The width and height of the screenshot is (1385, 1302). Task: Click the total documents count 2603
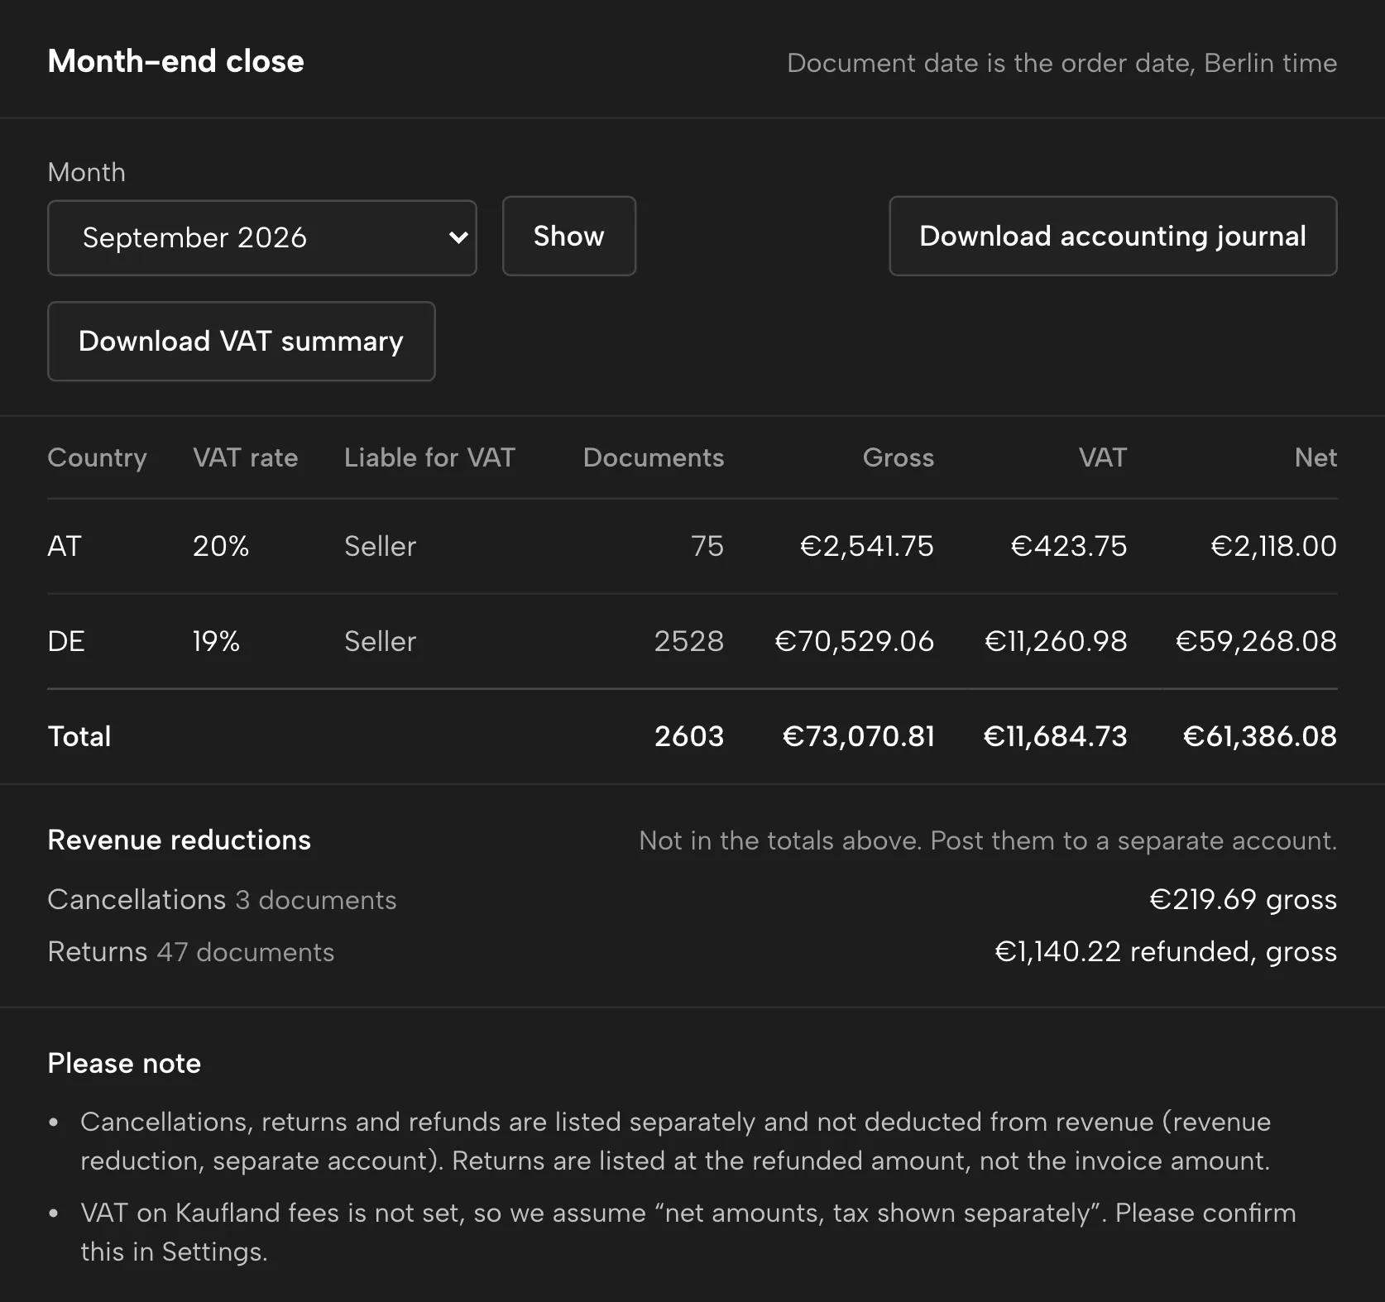[688, 736]
